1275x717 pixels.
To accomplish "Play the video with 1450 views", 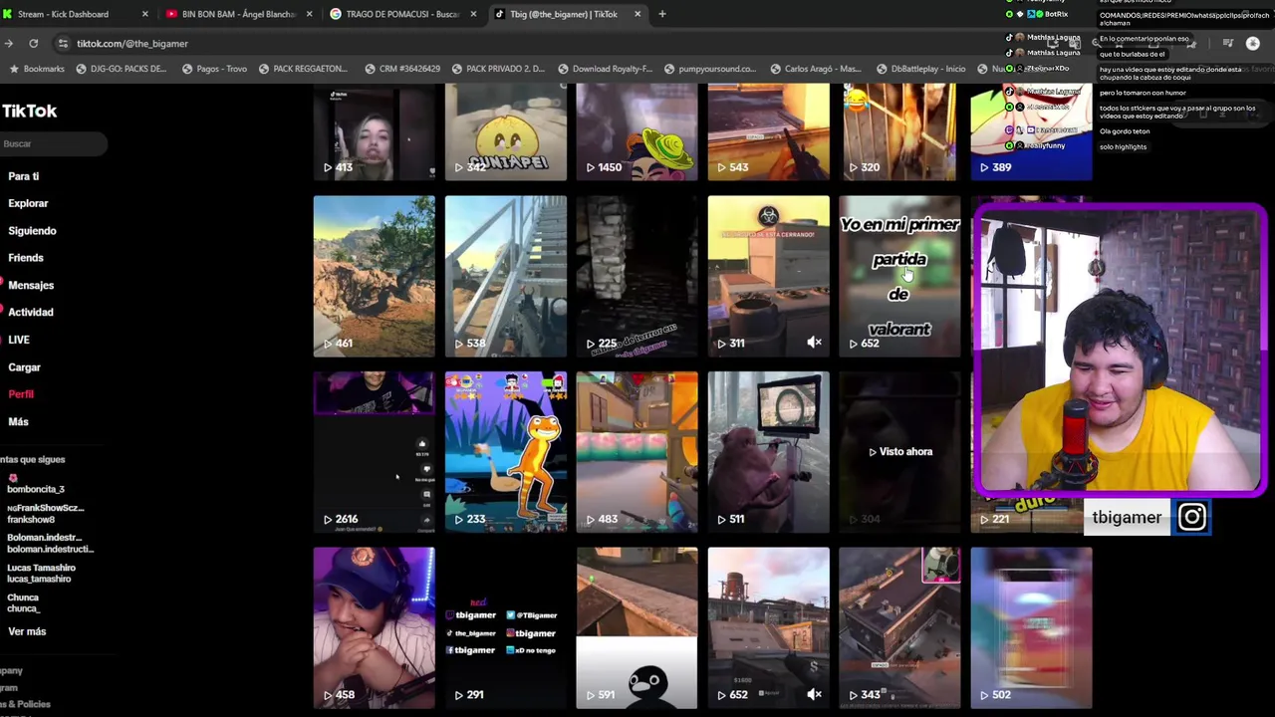I will click(637, 131).
